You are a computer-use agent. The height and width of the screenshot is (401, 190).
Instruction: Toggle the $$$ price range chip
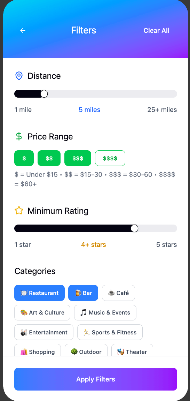[x=78, y=158]
